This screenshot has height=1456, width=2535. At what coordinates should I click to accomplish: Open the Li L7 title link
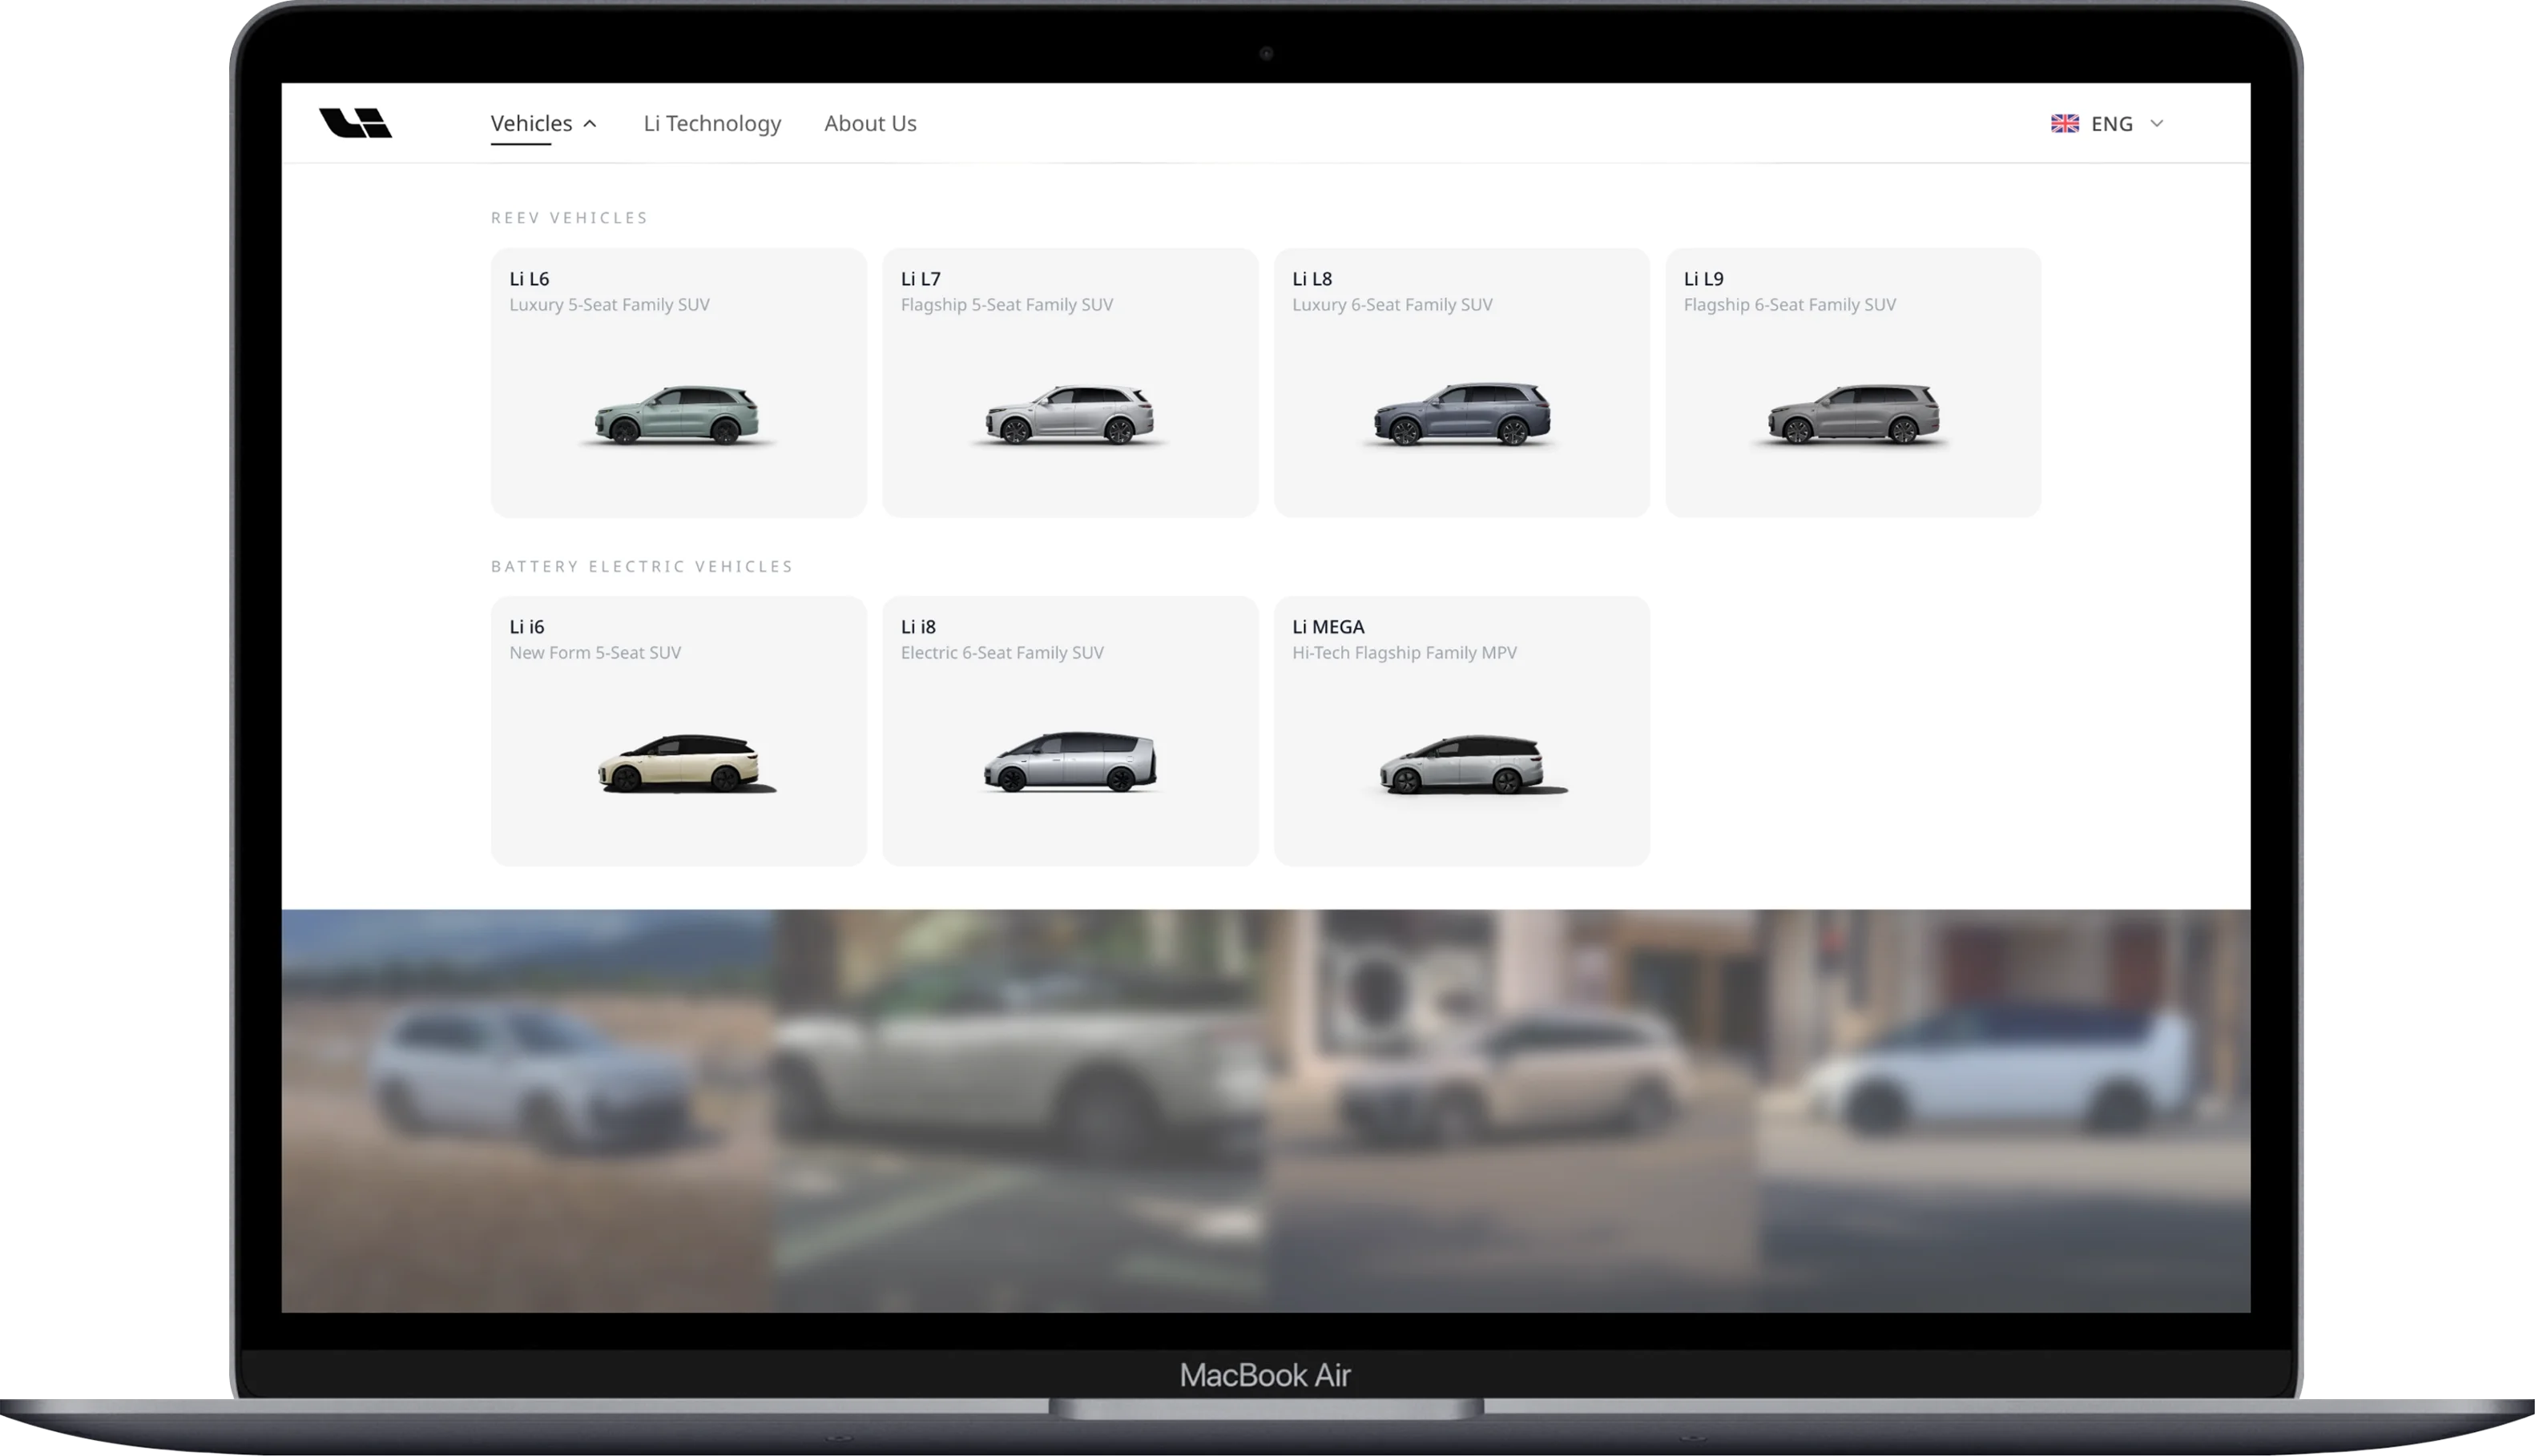tap(921, 279)
